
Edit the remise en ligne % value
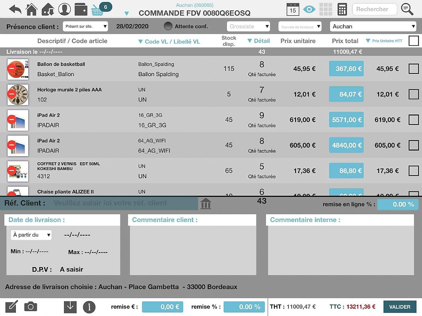(x=398, y=205)
